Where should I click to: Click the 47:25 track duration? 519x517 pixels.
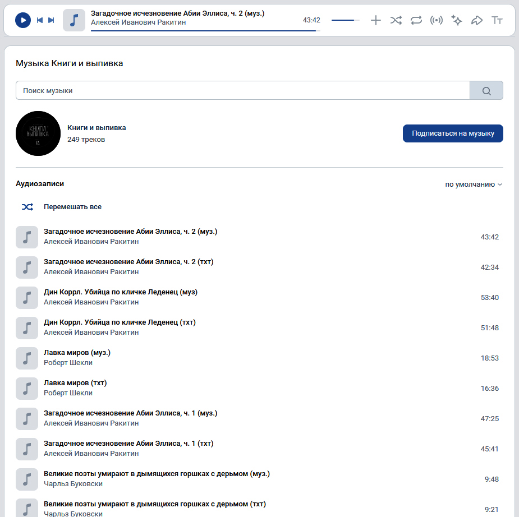[x=489, y=418]
